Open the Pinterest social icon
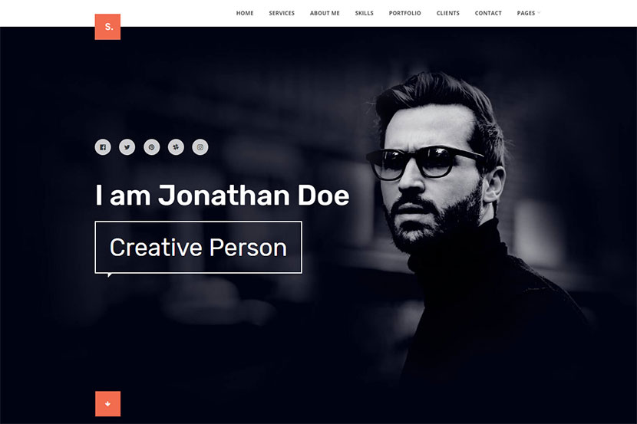 (151, 147)
